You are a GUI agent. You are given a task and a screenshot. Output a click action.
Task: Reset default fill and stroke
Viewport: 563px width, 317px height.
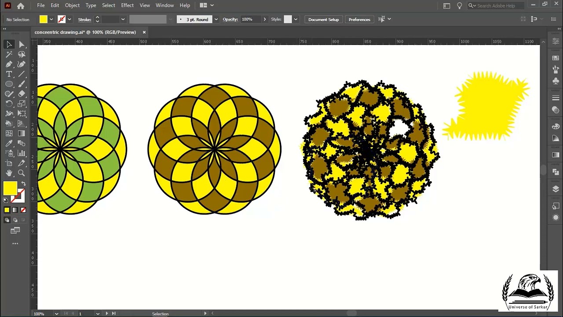pyautogui.click(x=6, y=200)
